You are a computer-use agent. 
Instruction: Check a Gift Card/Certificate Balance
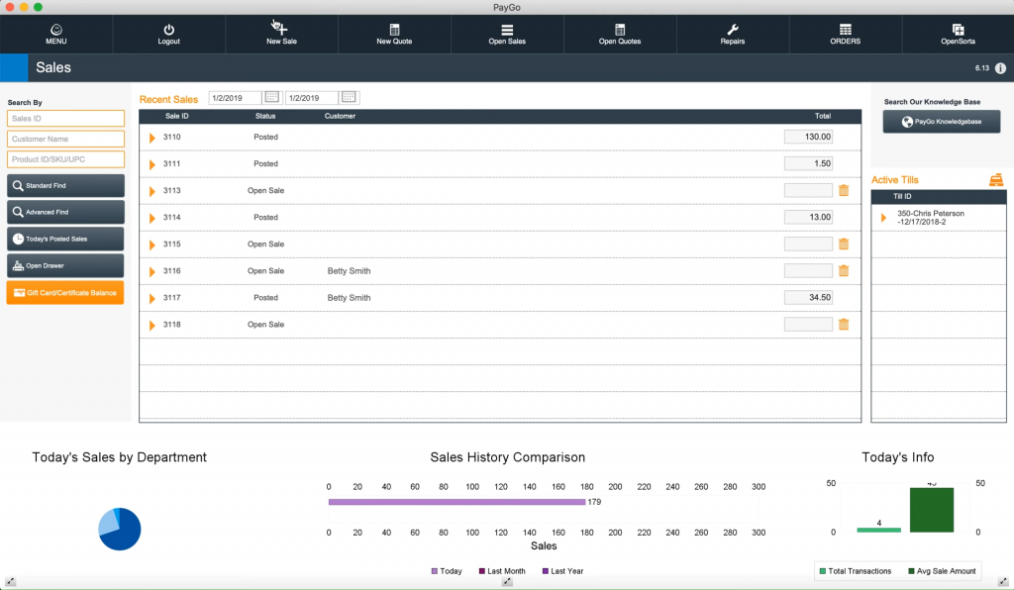64,292
